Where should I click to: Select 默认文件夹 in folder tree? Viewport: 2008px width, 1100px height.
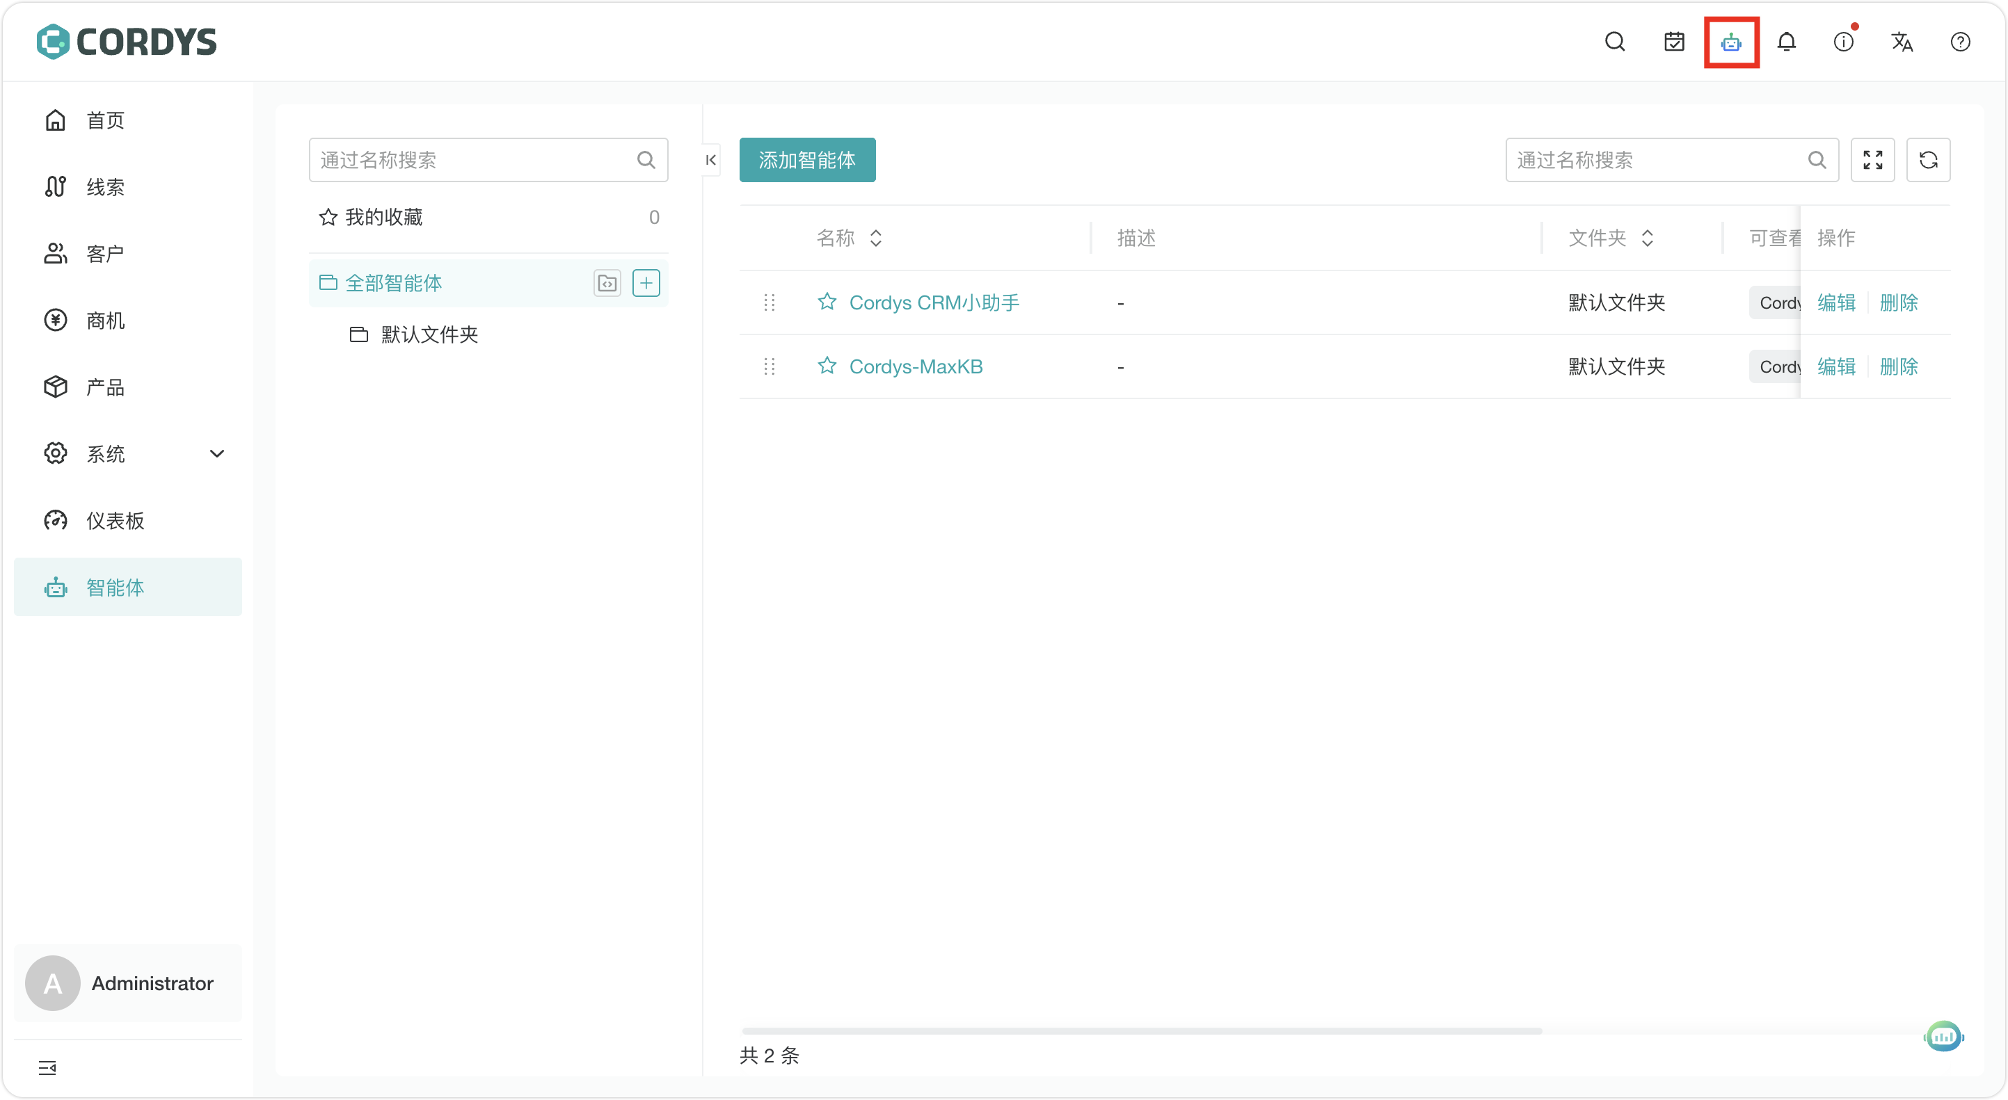[429, 334]
